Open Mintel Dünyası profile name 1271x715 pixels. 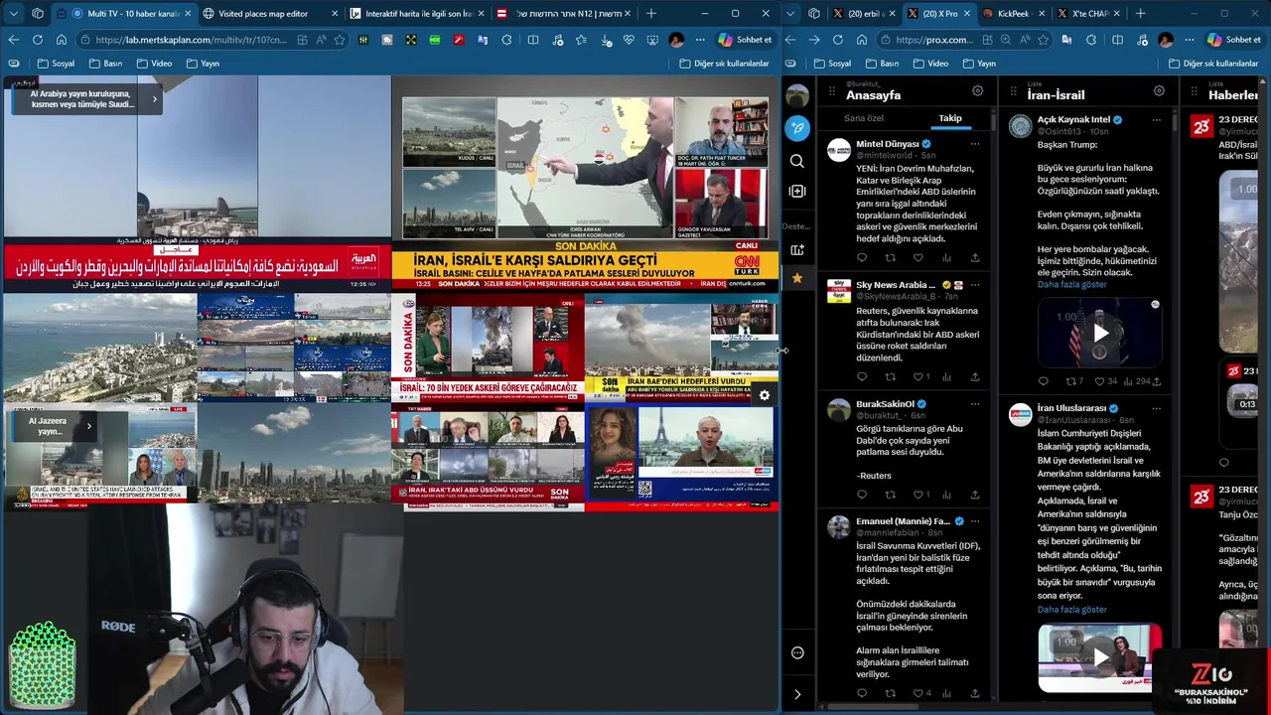pyautogui.click(x=887, y=144)
